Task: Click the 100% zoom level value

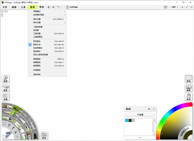Action: click(x=174, y=7)
